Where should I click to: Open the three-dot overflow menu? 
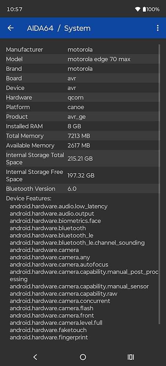[x=158, y=28]
